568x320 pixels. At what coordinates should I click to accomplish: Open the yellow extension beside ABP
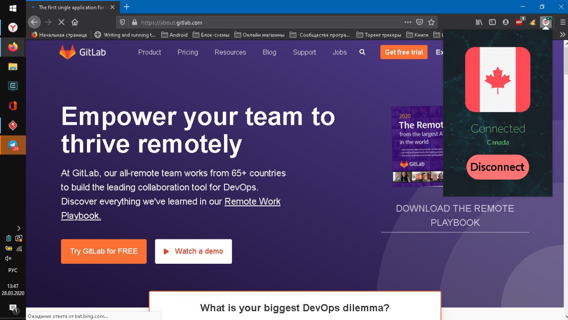coord(533,22)
